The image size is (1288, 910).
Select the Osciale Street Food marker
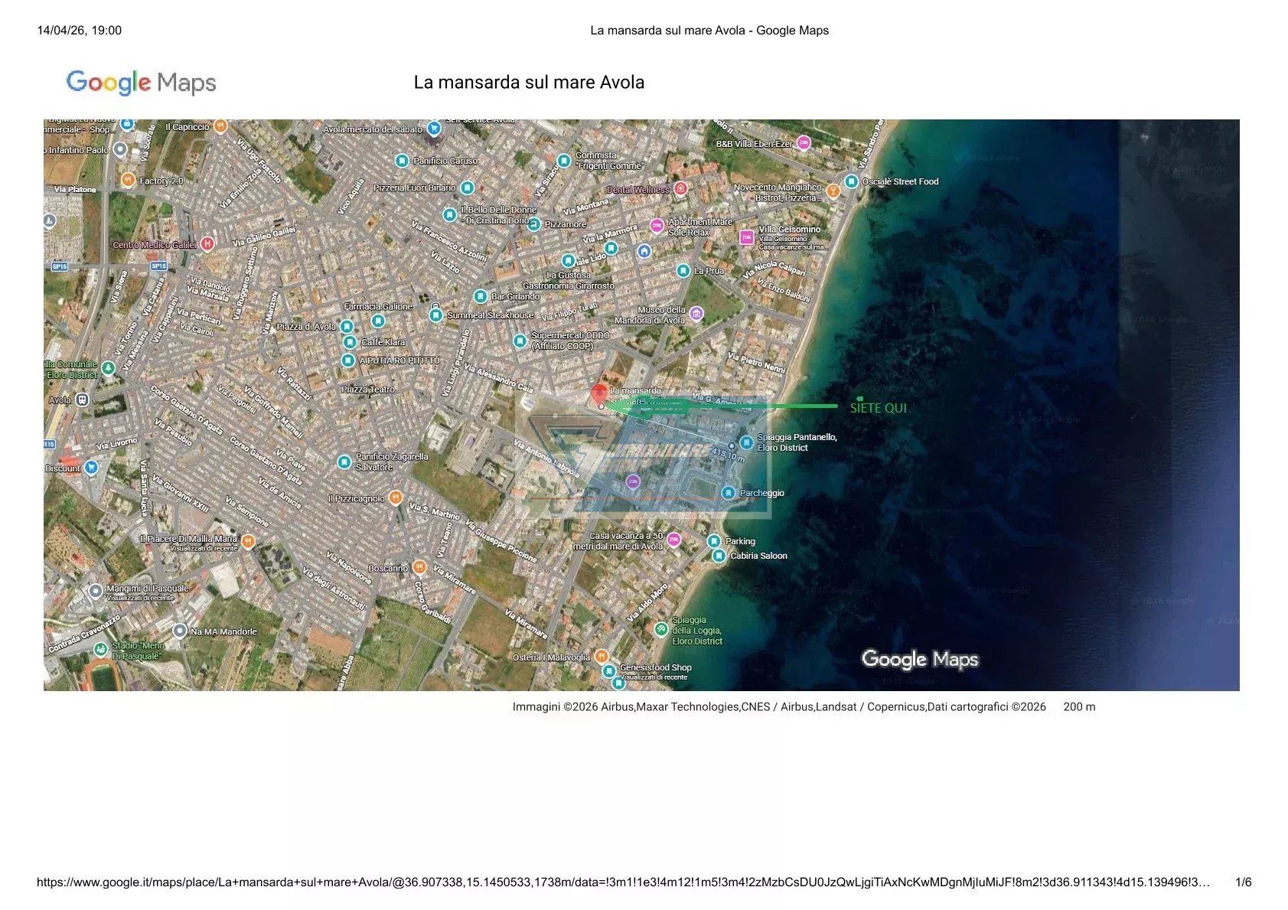pyautogui.click(x=851, y=181)
